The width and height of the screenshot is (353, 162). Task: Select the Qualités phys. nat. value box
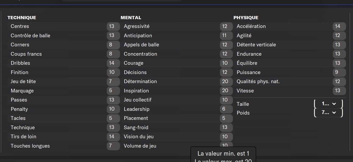[339, 82]
